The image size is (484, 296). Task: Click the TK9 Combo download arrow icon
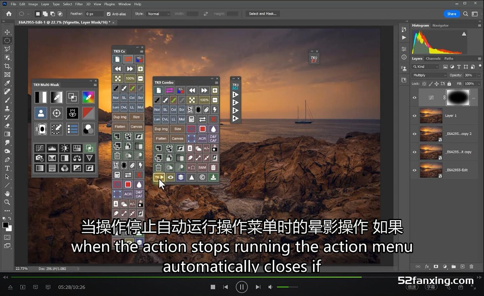coord(213,177)
